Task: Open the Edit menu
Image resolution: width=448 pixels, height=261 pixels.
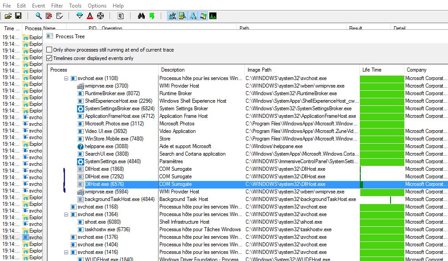Action: coord(21,6)
